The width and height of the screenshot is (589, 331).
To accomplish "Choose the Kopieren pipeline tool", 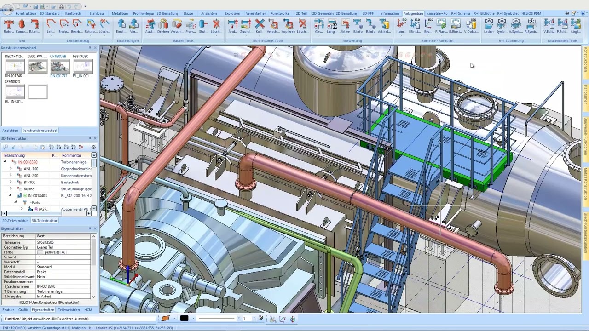I will (x=288, y=26).
